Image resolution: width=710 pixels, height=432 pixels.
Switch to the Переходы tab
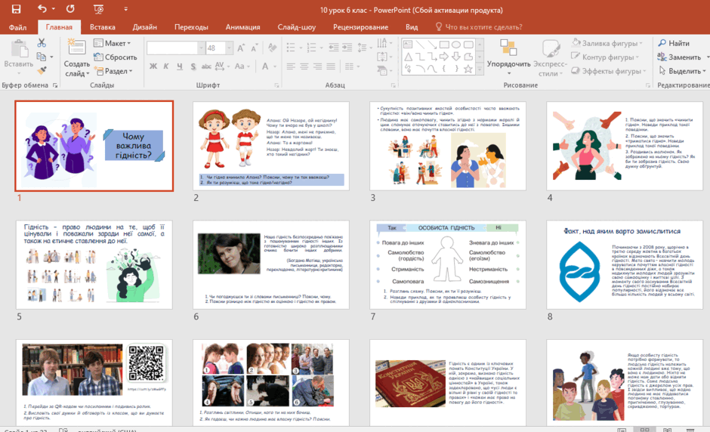point(192,27)
